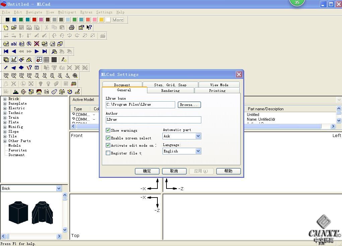
Task: Expand the Slope tree node
Action: 5,132
